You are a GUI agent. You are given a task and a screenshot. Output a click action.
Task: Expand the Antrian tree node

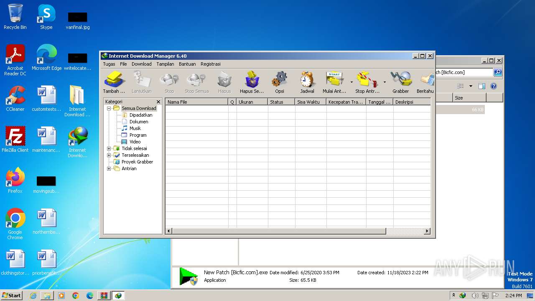[109, 168]
